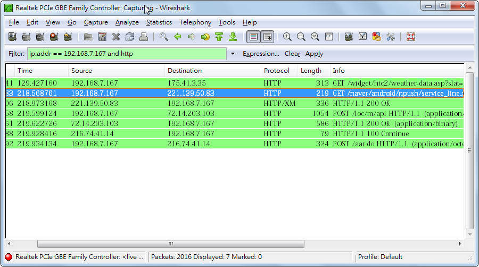Restart the running live capture
Viewport: 479px width, 267px height.
[x=68, y=37]
